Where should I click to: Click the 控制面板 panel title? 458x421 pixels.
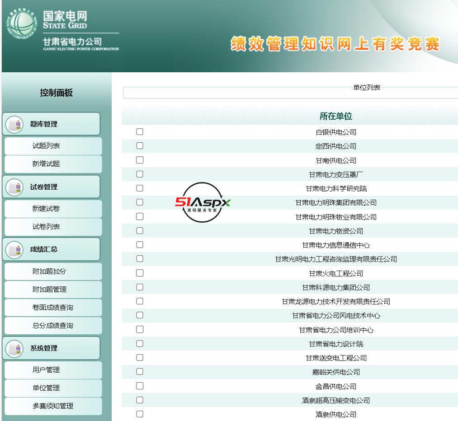[56, 93]
